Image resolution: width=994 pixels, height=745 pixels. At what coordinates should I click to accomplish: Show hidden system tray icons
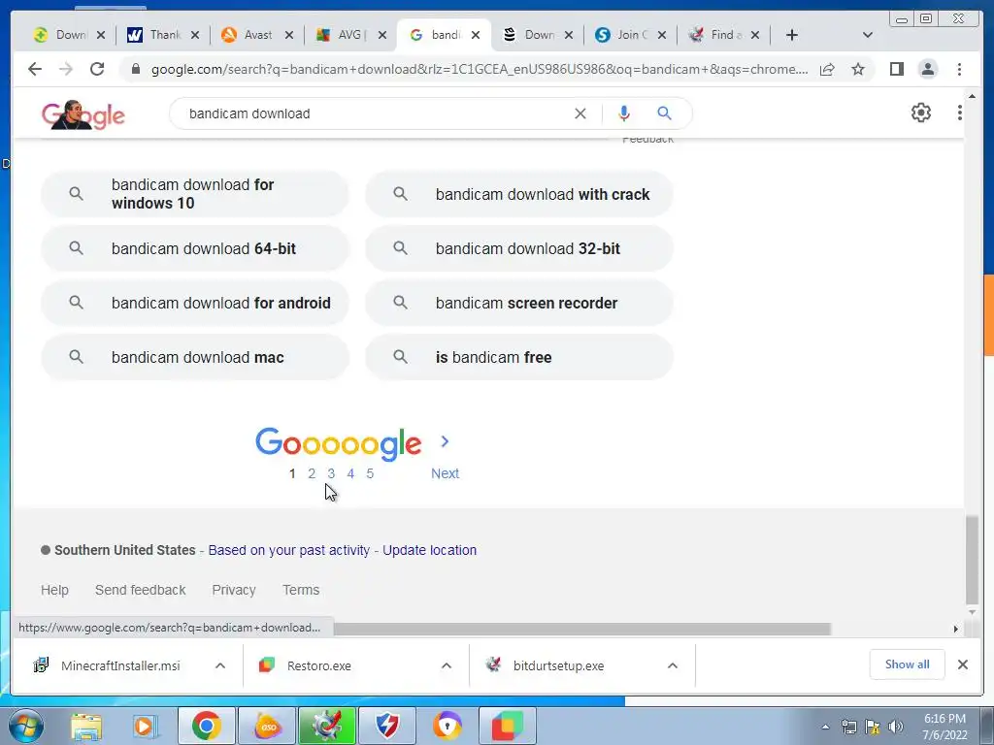pos(825,727)
